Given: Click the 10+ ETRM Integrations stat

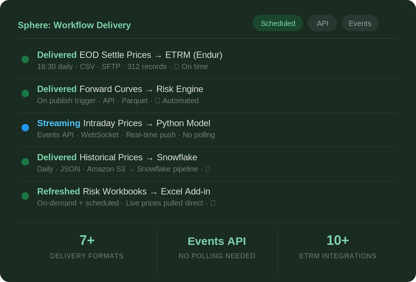Looking at the screenshot, I should point(338,247).
